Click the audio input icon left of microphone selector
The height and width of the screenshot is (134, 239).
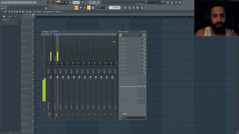tap(120, 35)
